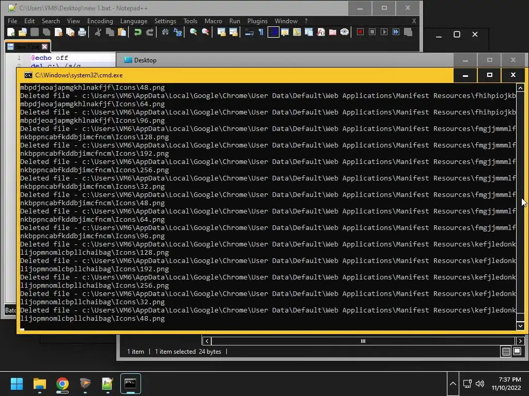Open the Tools menu

tap(190, 21)
